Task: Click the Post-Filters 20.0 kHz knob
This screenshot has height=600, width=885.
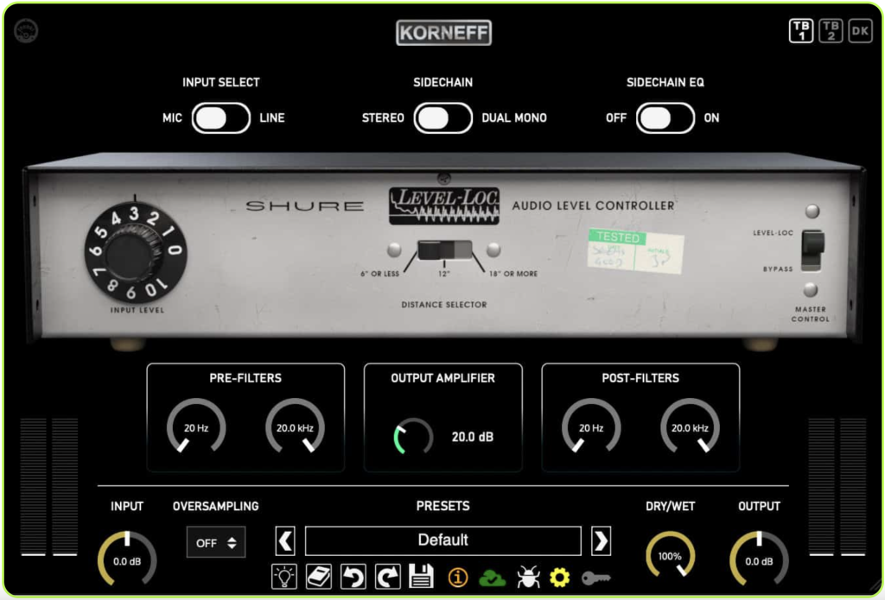Action: (x=690, y=426)
